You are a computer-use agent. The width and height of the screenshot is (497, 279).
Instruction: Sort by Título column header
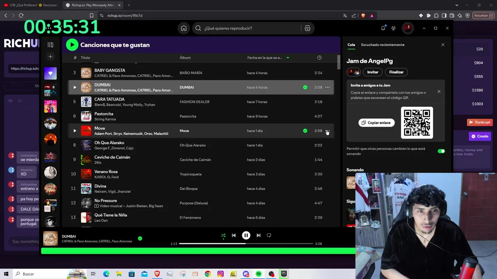[x=85, y=58]
